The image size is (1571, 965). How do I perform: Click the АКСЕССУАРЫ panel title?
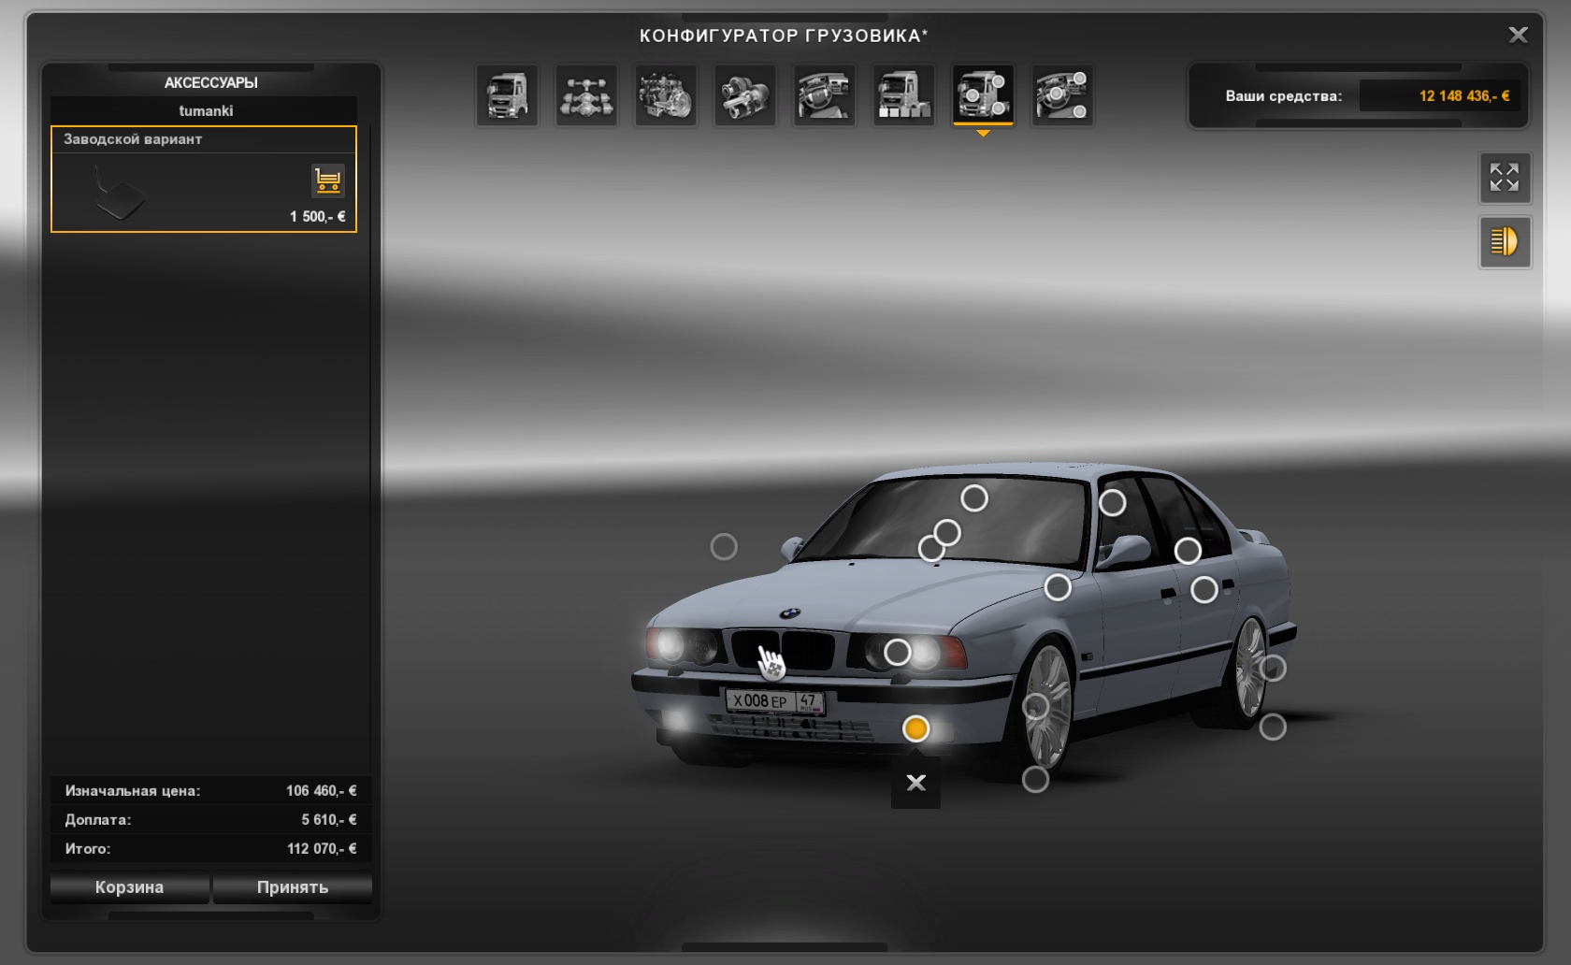click(x=211, y=82)
